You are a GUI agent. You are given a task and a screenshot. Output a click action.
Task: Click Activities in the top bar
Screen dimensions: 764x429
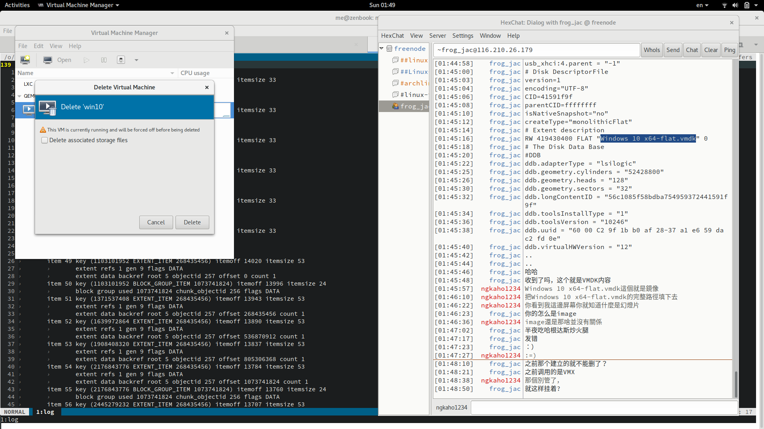(x=17, y=5)
